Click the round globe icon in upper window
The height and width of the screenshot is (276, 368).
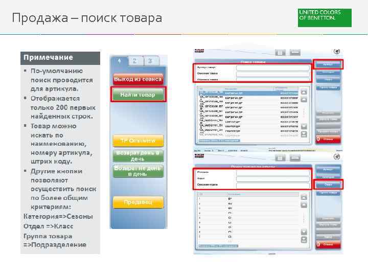tap(336, 52)
